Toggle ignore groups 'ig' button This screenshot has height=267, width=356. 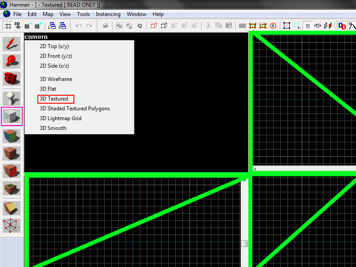(x=140, y=26)
